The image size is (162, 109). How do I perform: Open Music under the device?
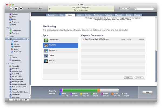tap(16, 41)
